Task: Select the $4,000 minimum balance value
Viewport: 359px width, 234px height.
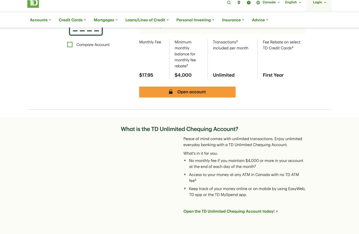Action: point(183,75)
